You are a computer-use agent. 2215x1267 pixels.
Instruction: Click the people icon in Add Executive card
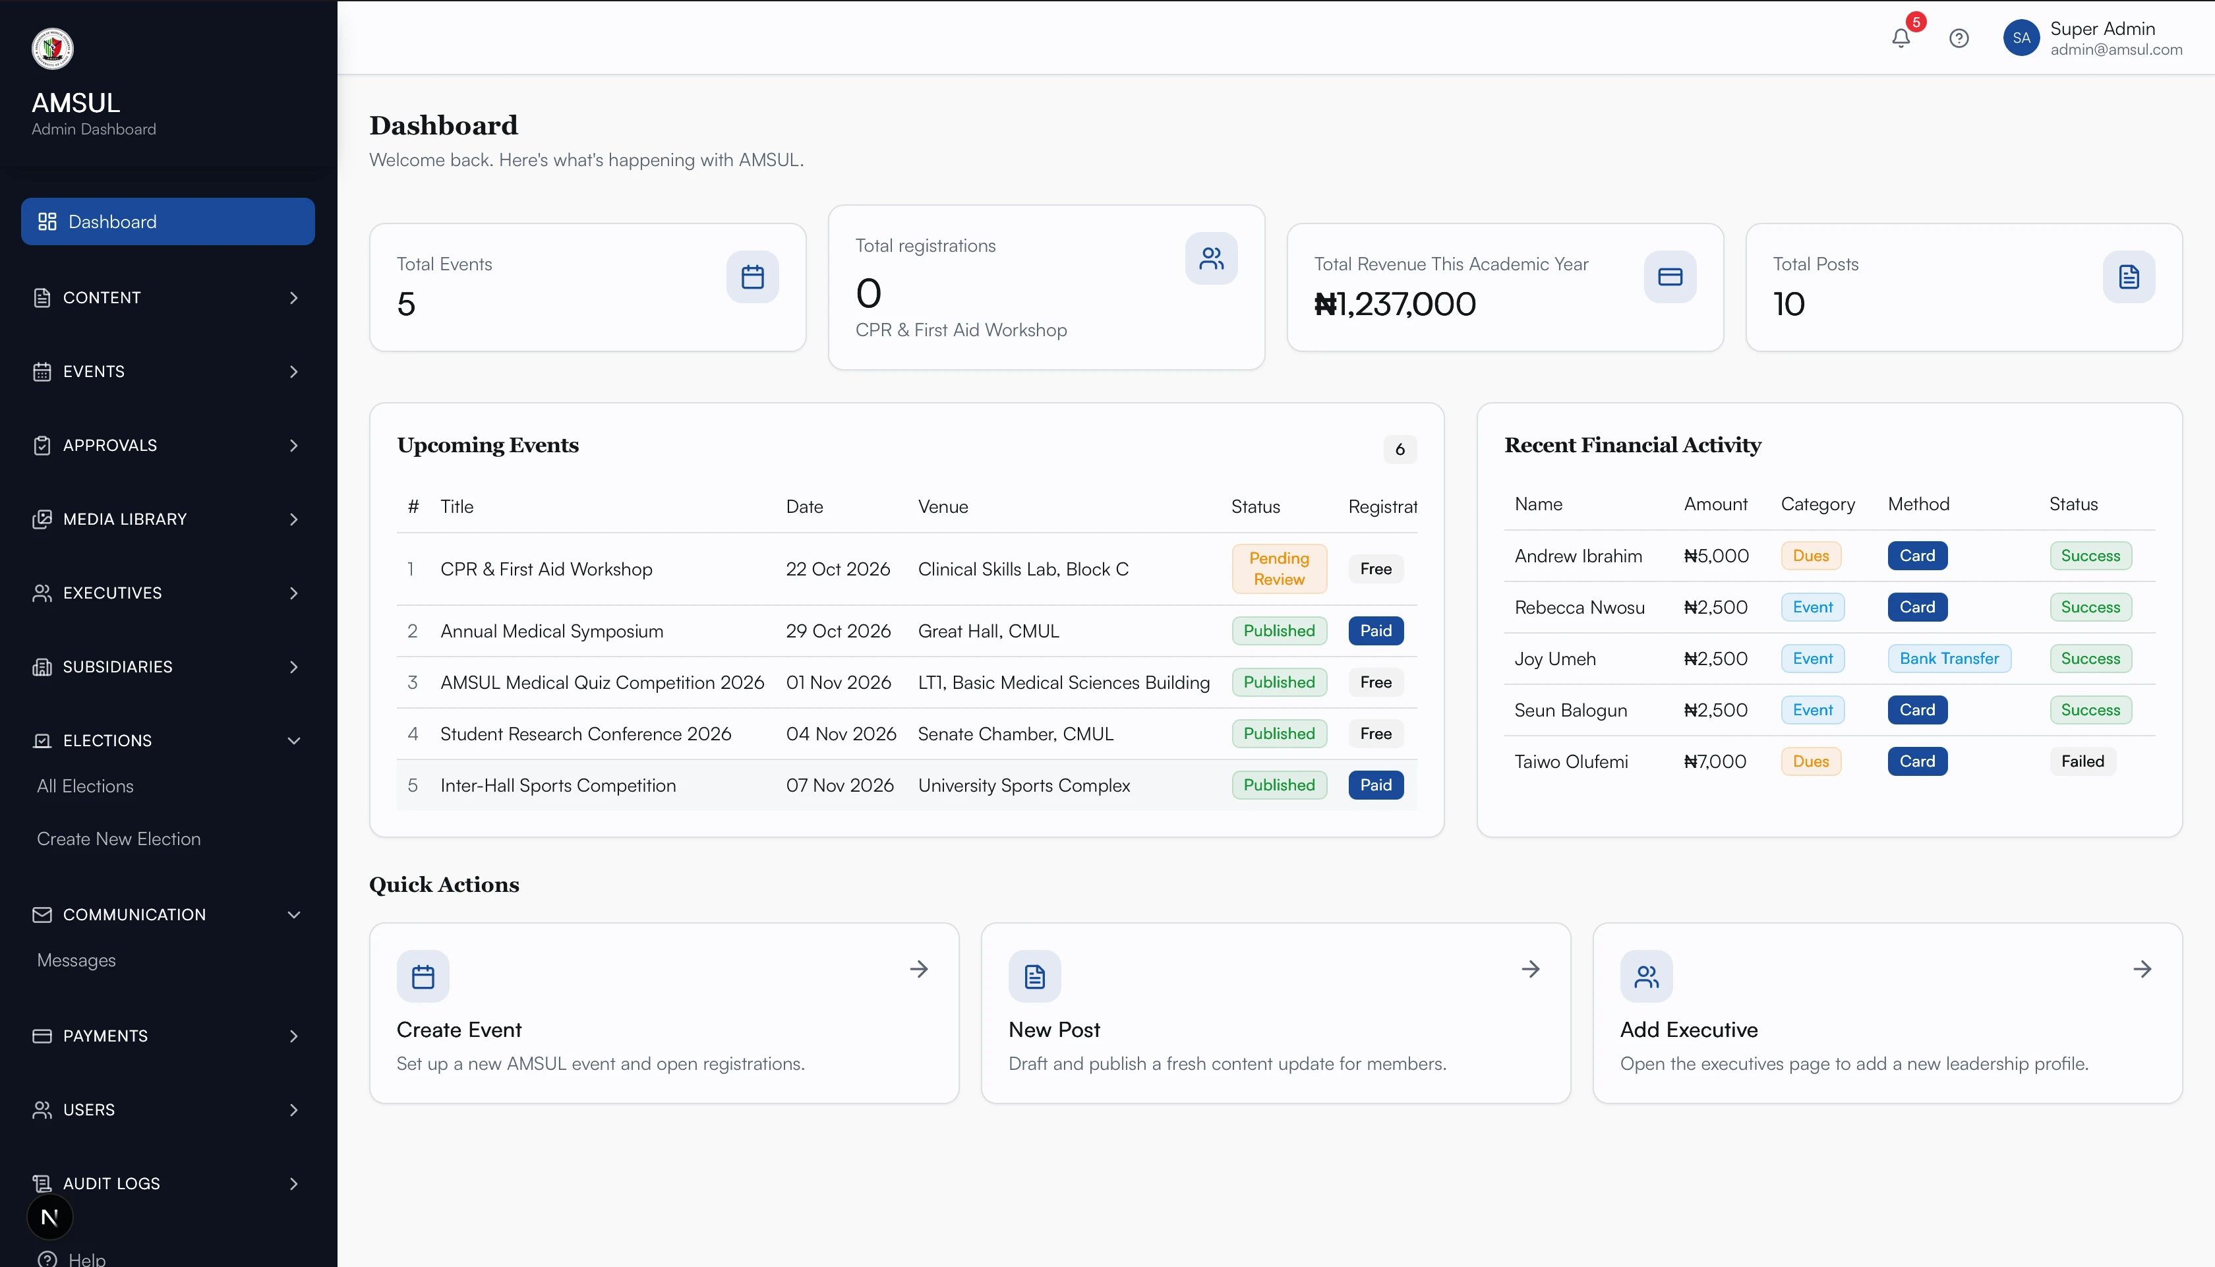coord(1646,976)
